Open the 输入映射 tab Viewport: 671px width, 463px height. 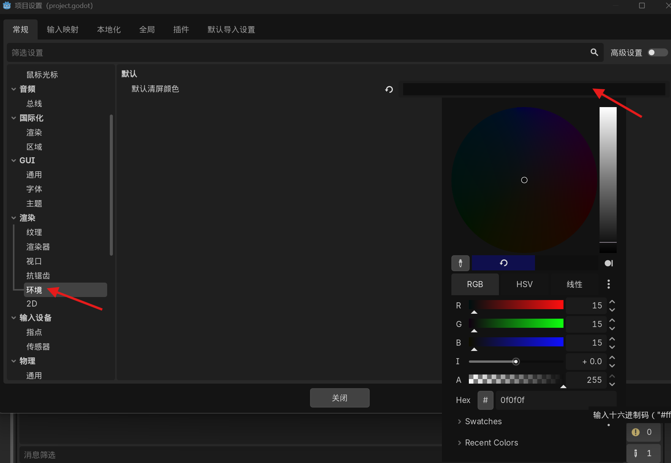[x=63, y=30]
